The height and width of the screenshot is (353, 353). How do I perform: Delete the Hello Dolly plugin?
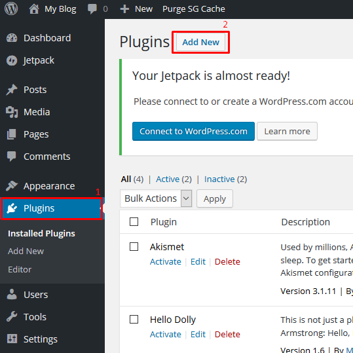[x=227, y=334]
